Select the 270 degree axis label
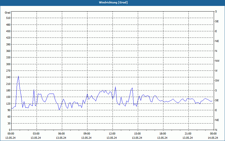 coord(8,71)
